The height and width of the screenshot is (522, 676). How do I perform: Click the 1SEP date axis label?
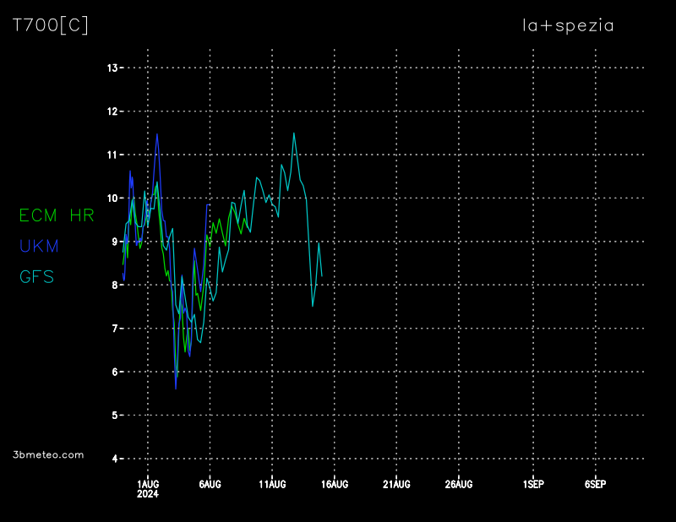pos(533,484)
